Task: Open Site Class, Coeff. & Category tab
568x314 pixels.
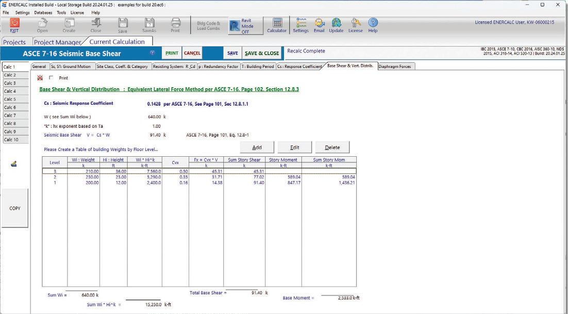Action: (123, 67)
